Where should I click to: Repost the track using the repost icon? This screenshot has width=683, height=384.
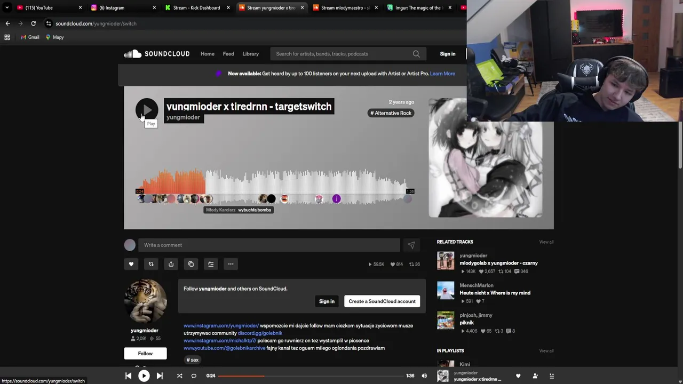pos(151,264)
